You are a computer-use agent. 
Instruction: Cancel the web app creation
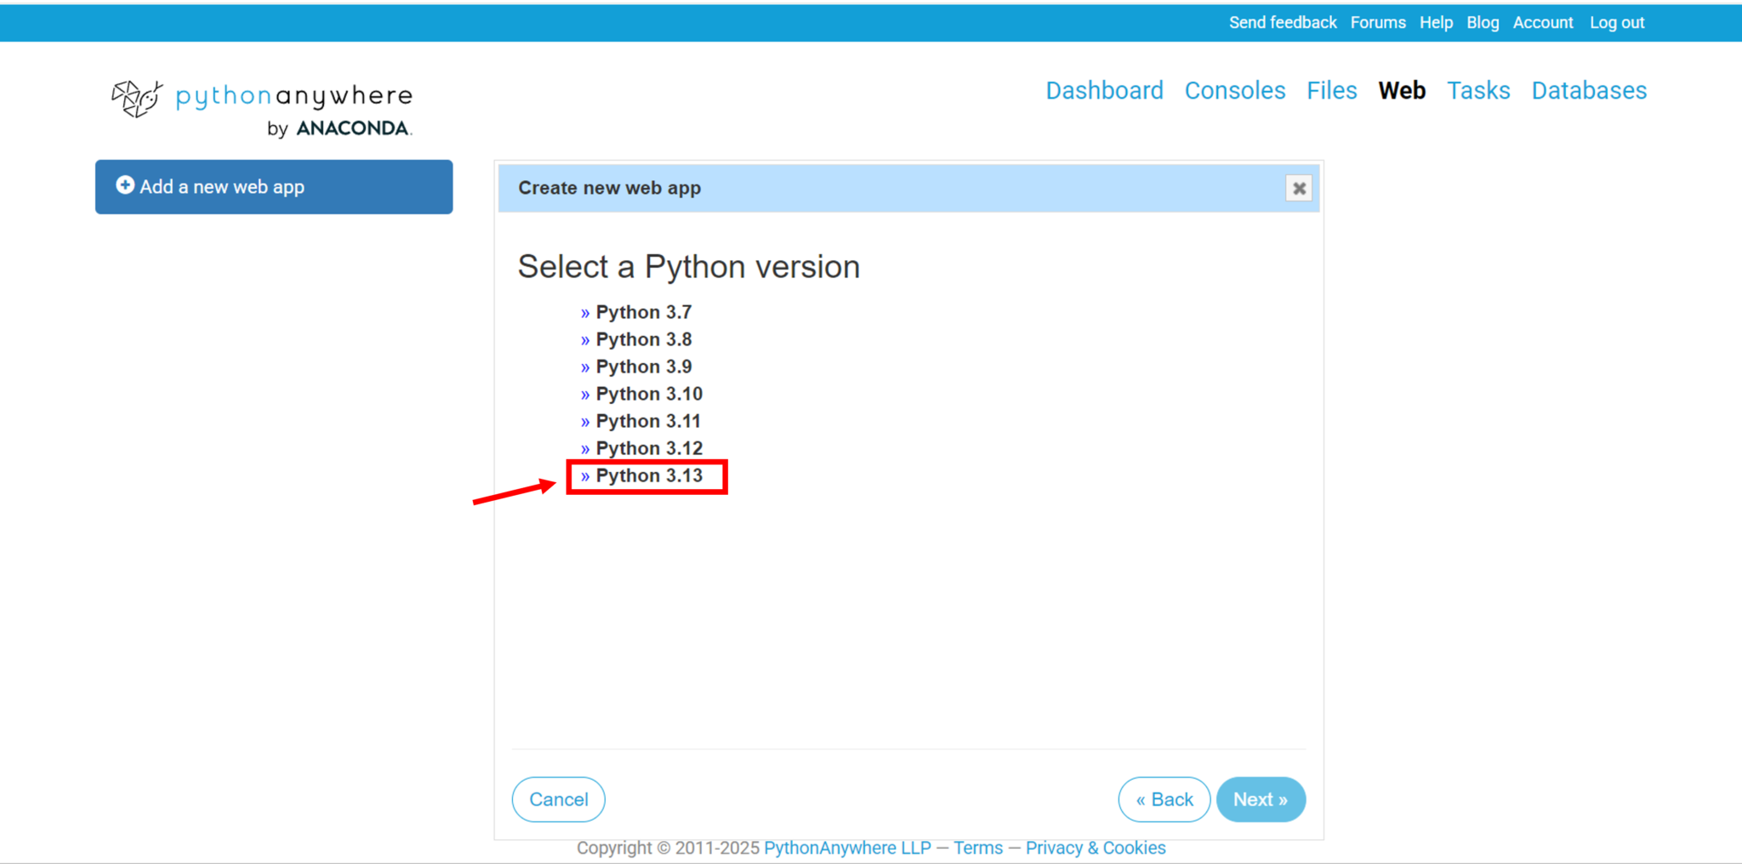point(558,799)
